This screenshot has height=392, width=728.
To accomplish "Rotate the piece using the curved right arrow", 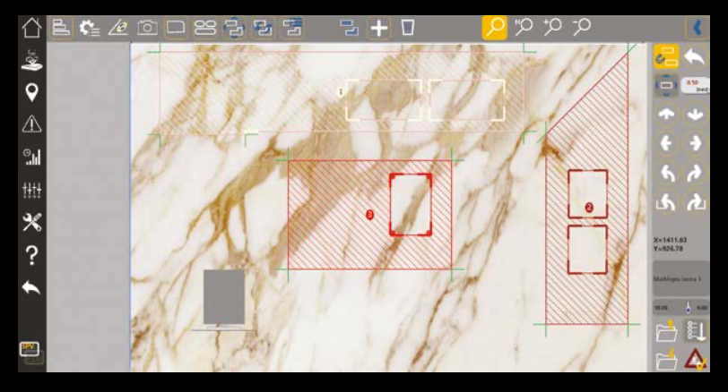I will 695,174.
